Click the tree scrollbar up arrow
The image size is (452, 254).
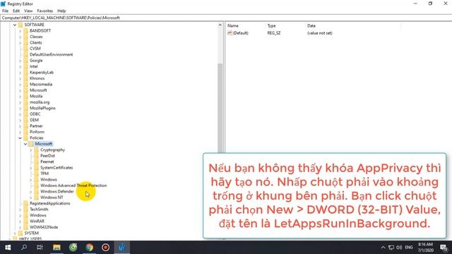(x=220, y=25)
